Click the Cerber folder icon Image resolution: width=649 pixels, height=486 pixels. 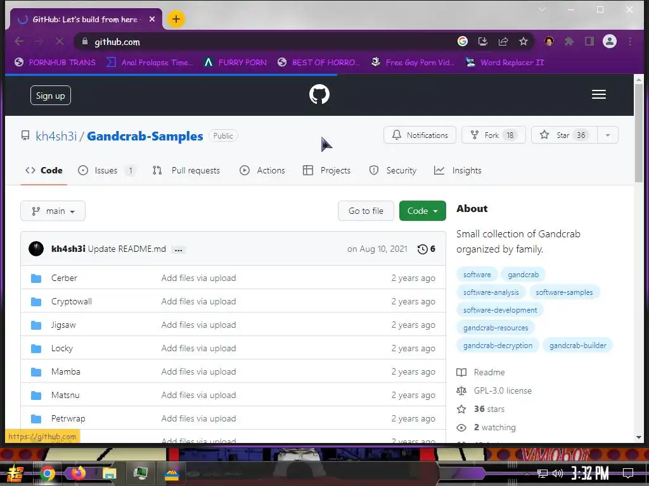click(36, 278)
